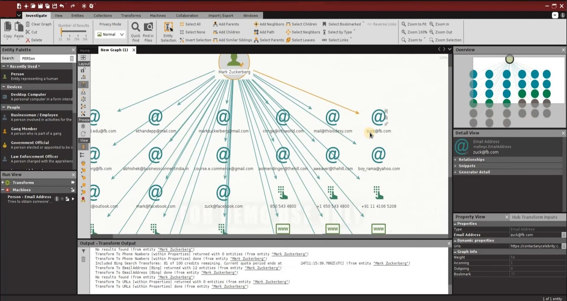
Task: Click Clear Graph button
Action: click(x=39, y=24)
